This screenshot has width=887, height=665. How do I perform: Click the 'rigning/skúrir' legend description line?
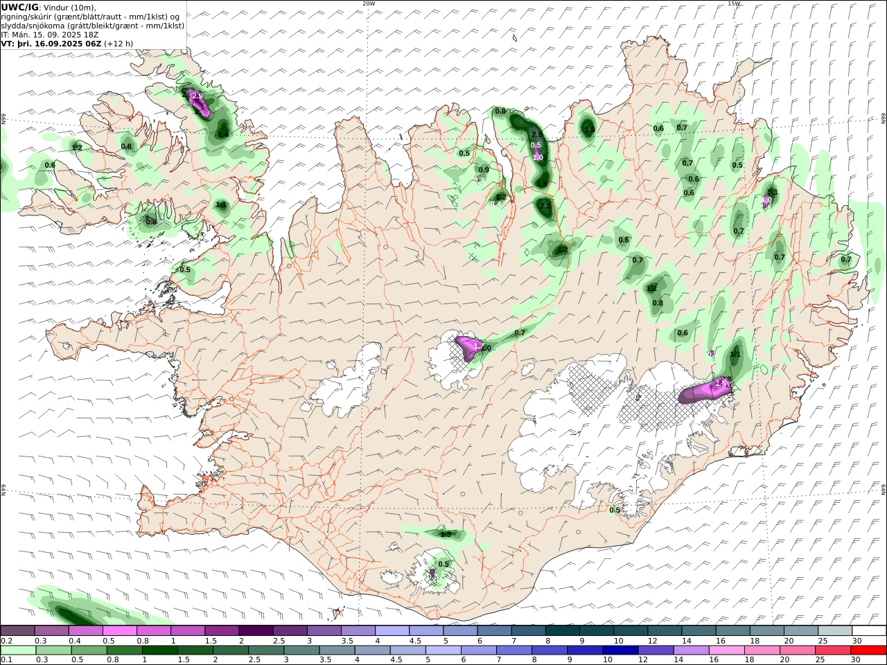tap(90, 17)
